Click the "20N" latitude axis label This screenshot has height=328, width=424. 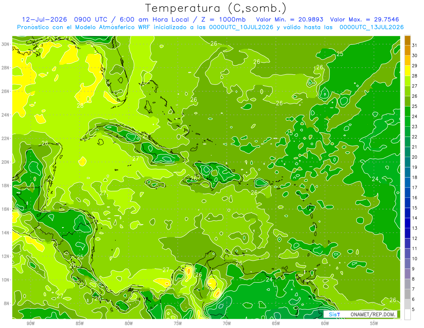pos(5,162)
